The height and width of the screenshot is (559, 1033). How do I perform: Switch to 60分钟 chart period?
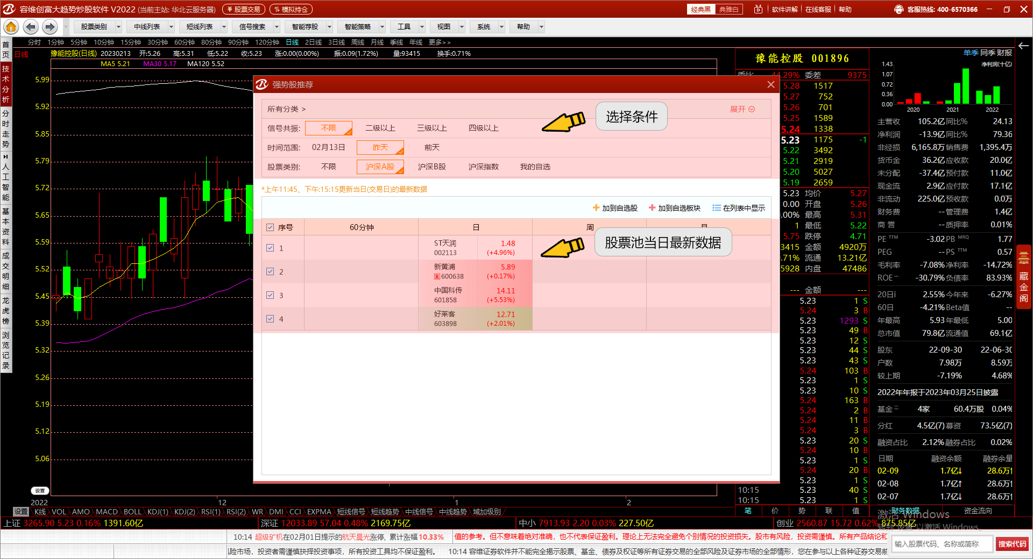tap(185, 42)
